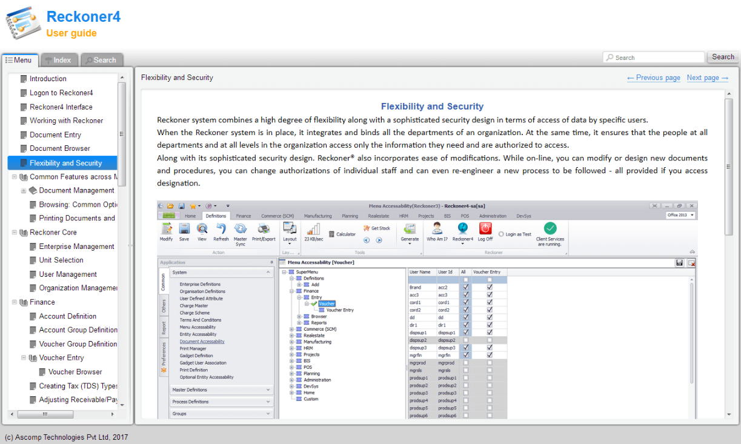The width and height of the screenshot is (741, 444).
Task: Select the Administration ribbon tab
Action: pyautogui.click(x=493, y=216)
